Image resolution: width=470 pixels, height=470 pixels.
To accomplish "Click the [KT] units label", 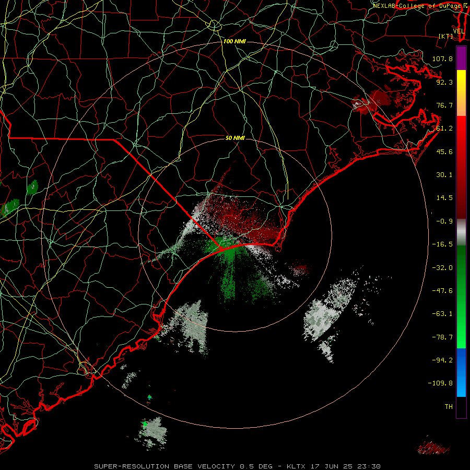I will [x=446, y=36].
